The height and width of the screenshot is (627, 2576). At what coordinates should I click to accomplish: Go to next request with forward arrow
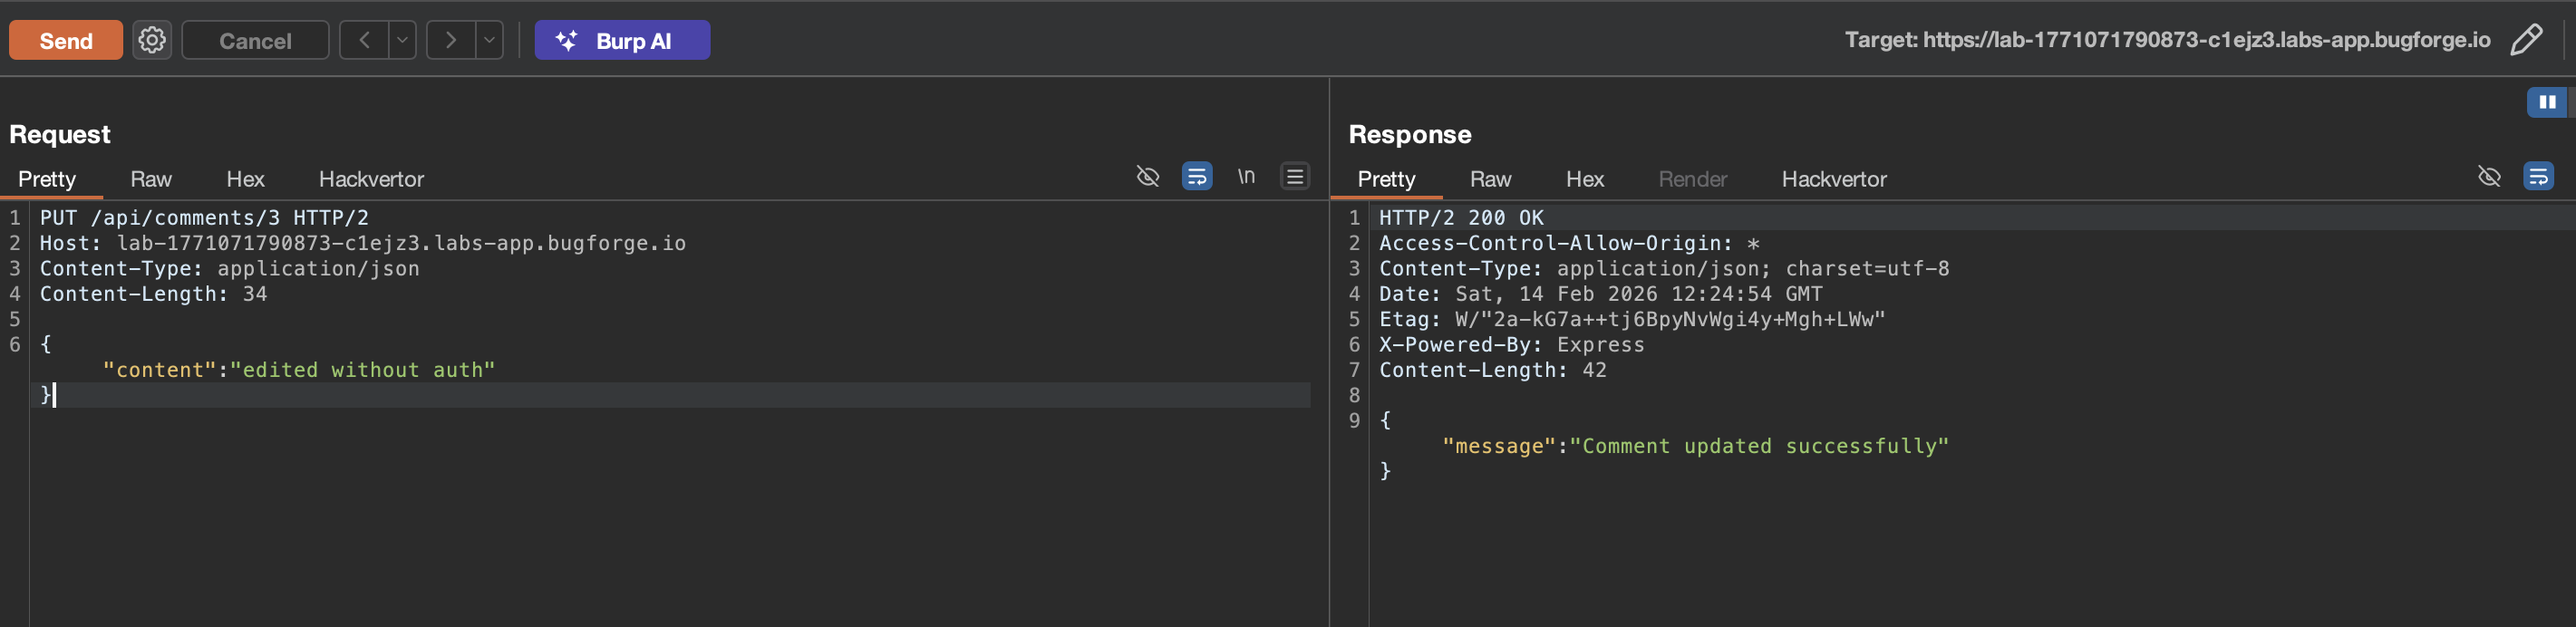pos(451,40)
